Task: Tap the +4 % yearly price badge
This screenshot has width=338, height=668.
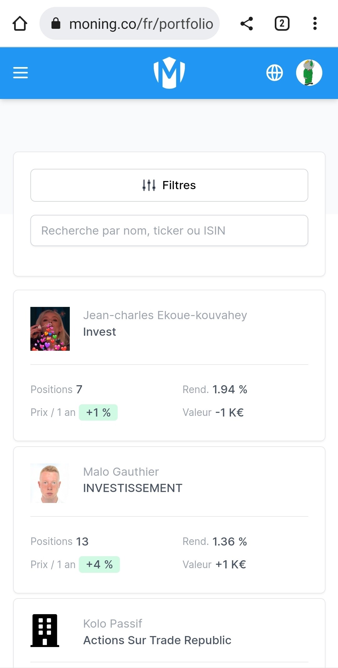Action: tap(99, 564)
